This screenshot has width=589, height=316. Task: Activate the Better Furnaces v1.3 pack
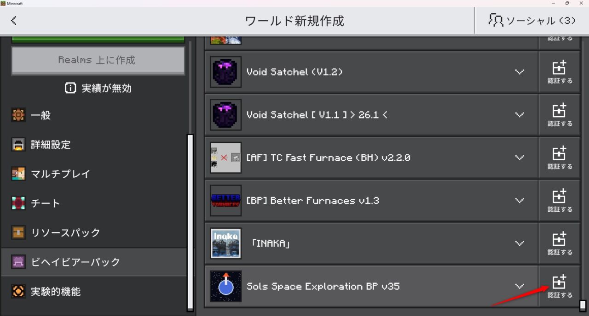coord(560,201)
